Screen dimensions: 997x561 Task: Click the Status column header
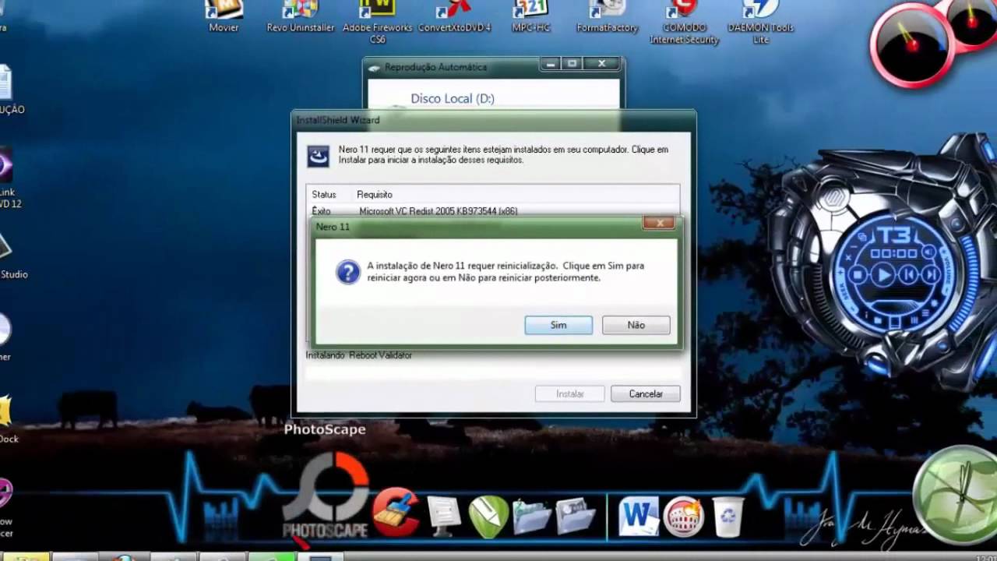(324, 194)
